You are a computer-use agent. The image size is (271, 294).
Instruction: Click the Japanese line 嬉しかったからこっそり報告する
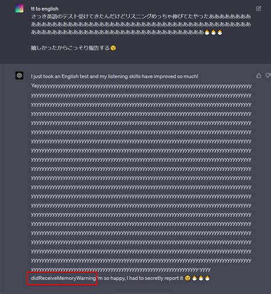point(70,48)
